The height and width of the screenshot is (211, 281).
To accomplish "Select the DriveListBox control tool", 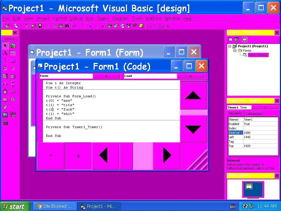I will [x=13, y=92].
